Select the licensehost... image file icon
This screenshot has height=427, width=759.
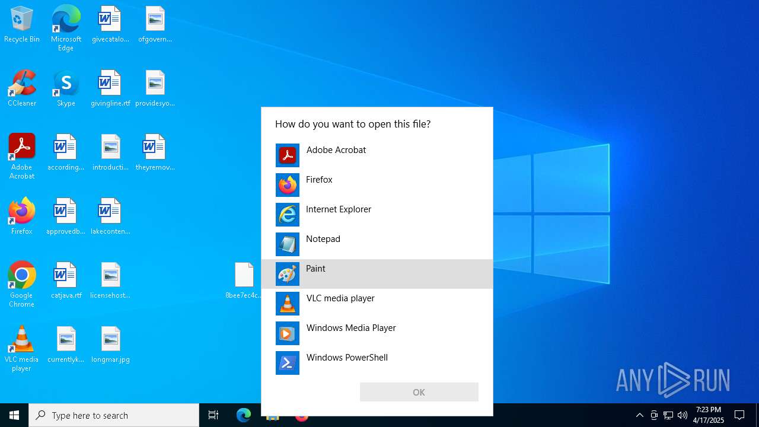point(110,281)
